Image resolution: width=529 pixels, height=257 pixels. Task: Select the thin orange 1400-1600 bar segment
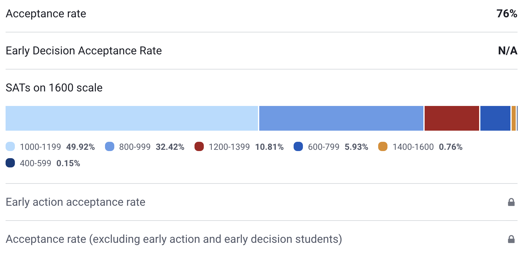[x=514, y=118]
